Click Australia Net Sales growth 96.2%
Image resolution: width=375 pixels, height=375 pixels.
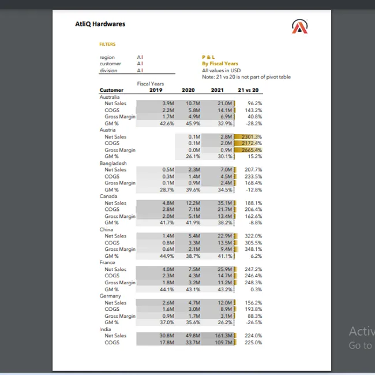[255, 103]
